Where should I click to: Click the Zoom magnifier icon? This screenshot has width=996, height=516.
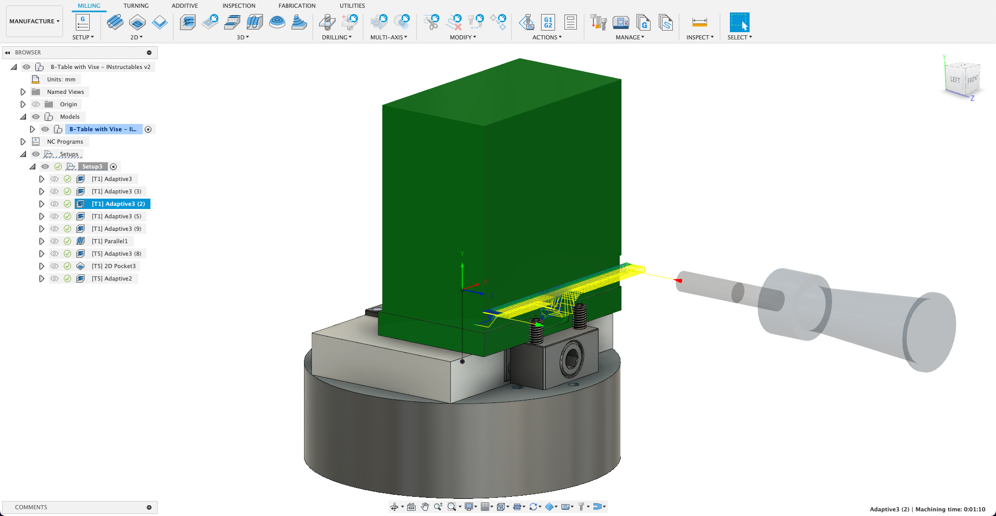pyautogui.click(x=438, y=507)
